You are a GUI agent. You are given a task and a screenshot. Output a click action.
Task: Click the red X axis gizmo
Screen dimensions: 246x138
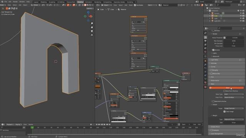point(91,16)
